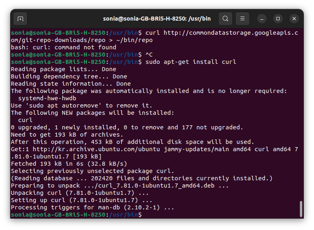Close the terminal window
The height and width of the screenshot is (230, 314).
point(294,19)
